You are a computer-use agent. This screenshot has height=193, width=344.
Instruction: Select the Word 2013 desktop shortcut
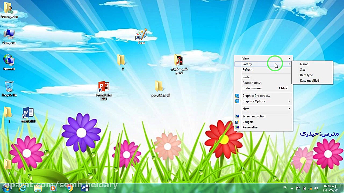point(28,115)
